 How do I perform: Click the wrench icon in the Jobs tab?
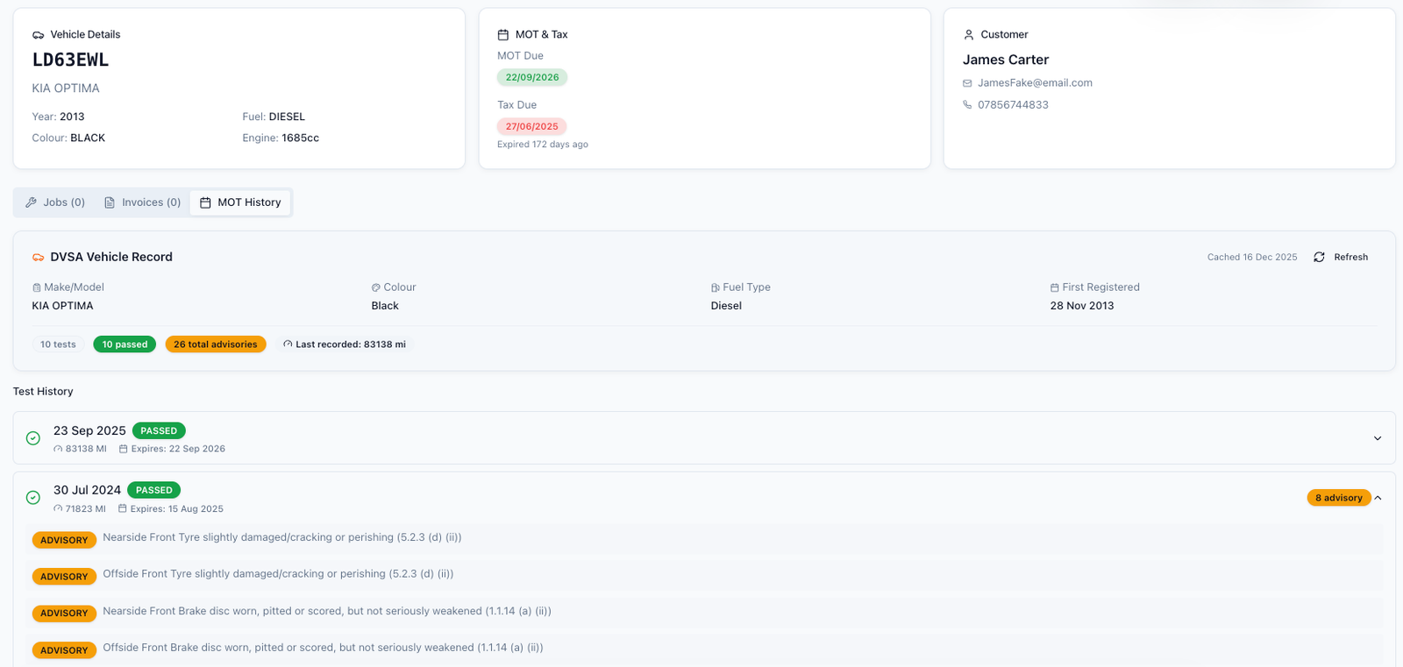[31, 202]
